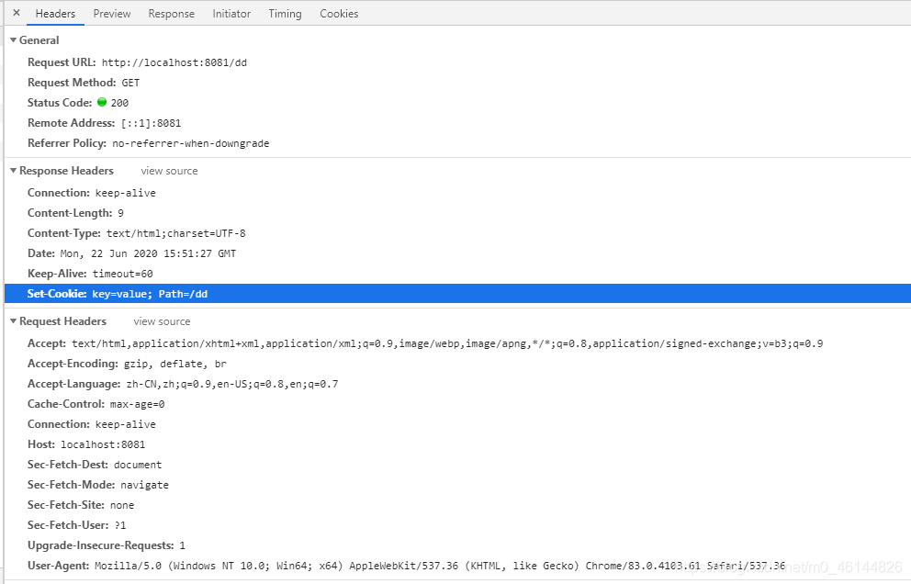Select the Sec-Fetch-Mode navigate row

coord(457,485)
